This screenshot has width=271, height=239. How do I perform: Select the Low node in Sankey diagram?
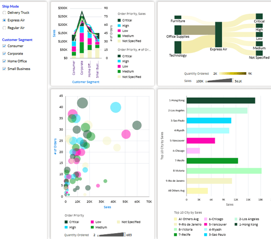tap(259, 34)
